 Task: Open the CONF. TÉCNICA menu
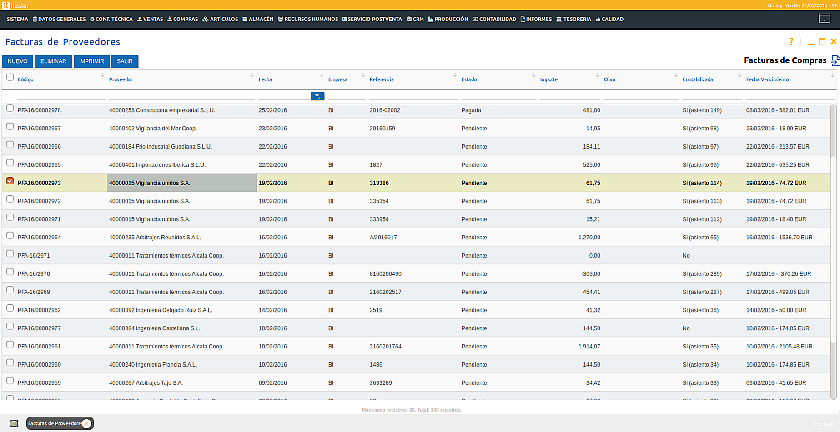click(x=111, y=19)
